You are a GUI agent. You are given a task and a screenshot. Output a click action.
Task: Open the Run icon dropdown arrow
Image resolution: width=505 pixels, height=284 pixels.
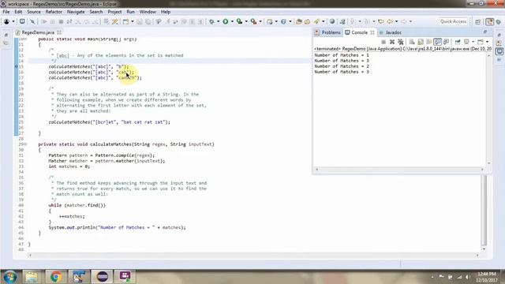(x=232, y=21)
